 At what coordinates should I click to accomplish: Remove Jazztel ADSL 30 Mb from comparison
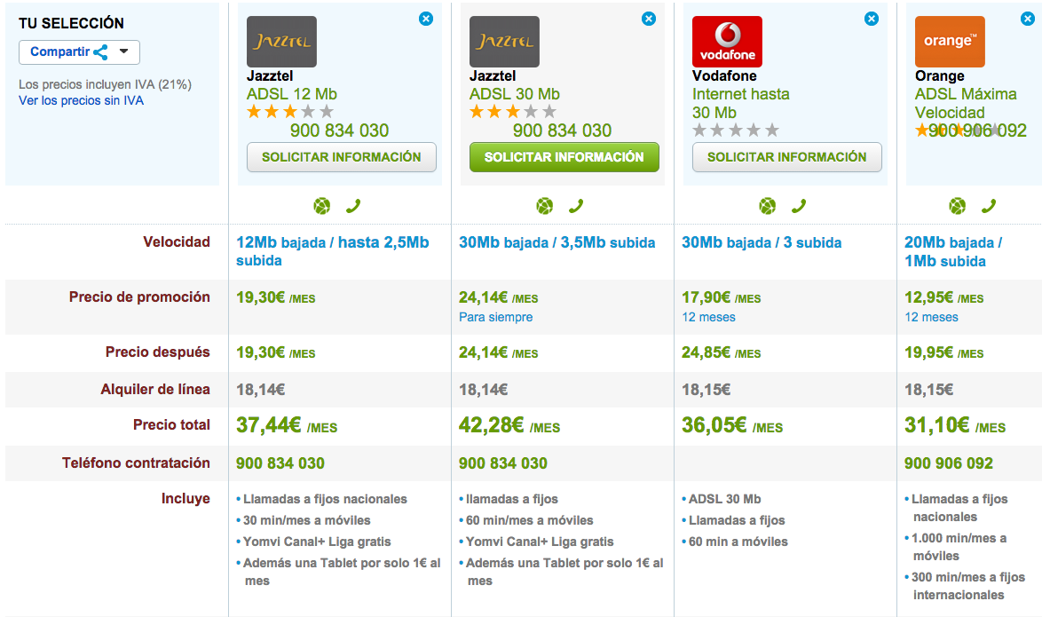649,19
